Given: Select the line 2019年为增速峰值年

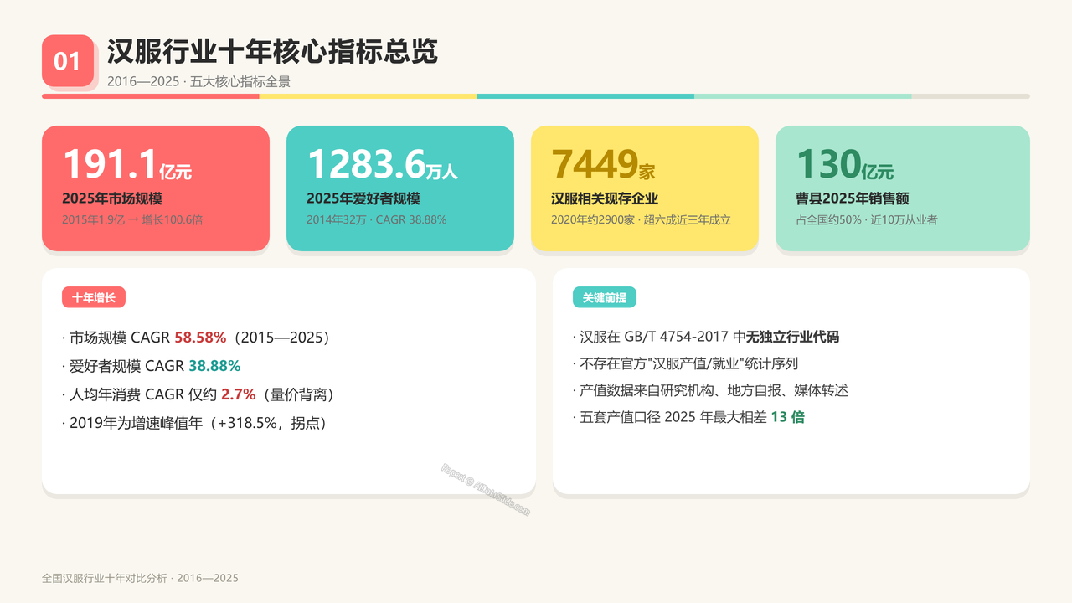Looking at the screenshot, I should (x=198, y=423).
